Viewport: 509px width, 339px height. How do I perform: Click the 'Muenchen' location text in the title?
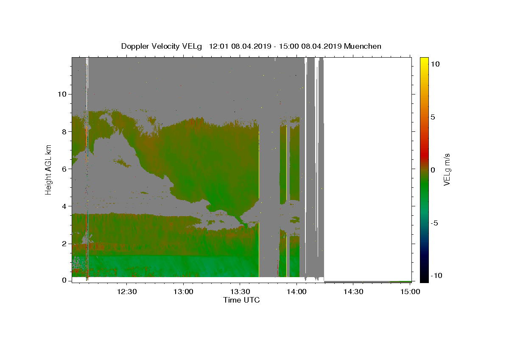363,46
